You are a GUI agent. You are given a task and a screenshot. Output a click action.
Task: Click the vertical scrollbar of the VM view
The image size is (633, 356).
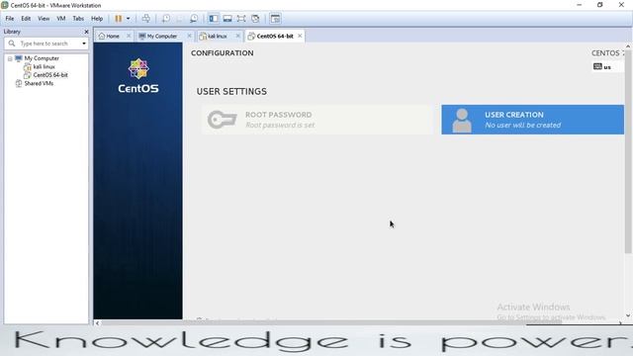click(628, 151)
